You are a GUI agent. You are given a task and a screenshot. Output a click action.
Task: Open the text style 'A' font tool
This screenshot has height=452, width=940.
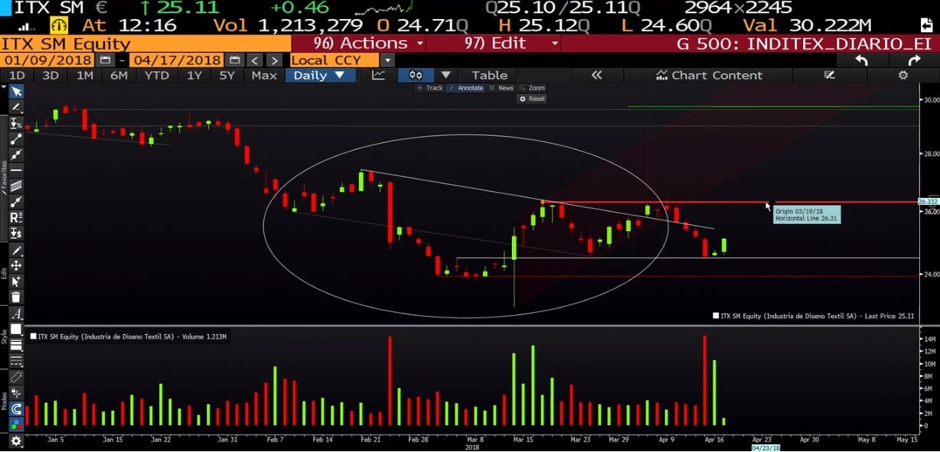click(x=16, y=314)
